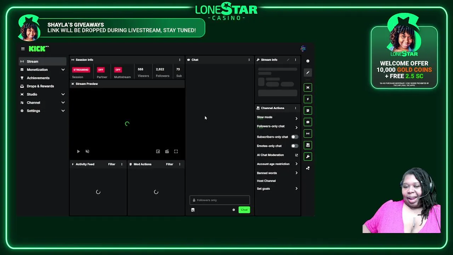Open Set goals options
Image resolution: width=453 pixels, height=255 pixels.
[x=277, y=189]
